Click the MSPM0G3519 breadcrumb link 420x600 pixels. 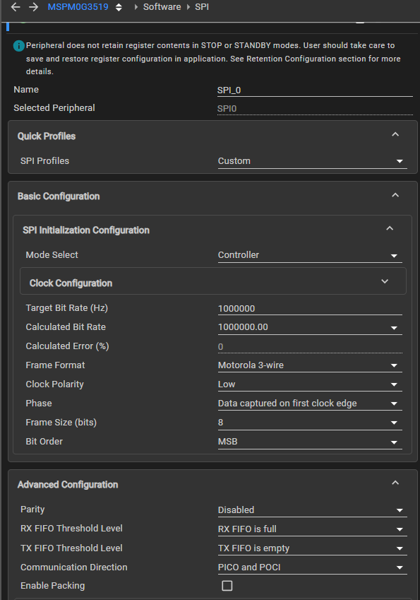pos(78,7)
